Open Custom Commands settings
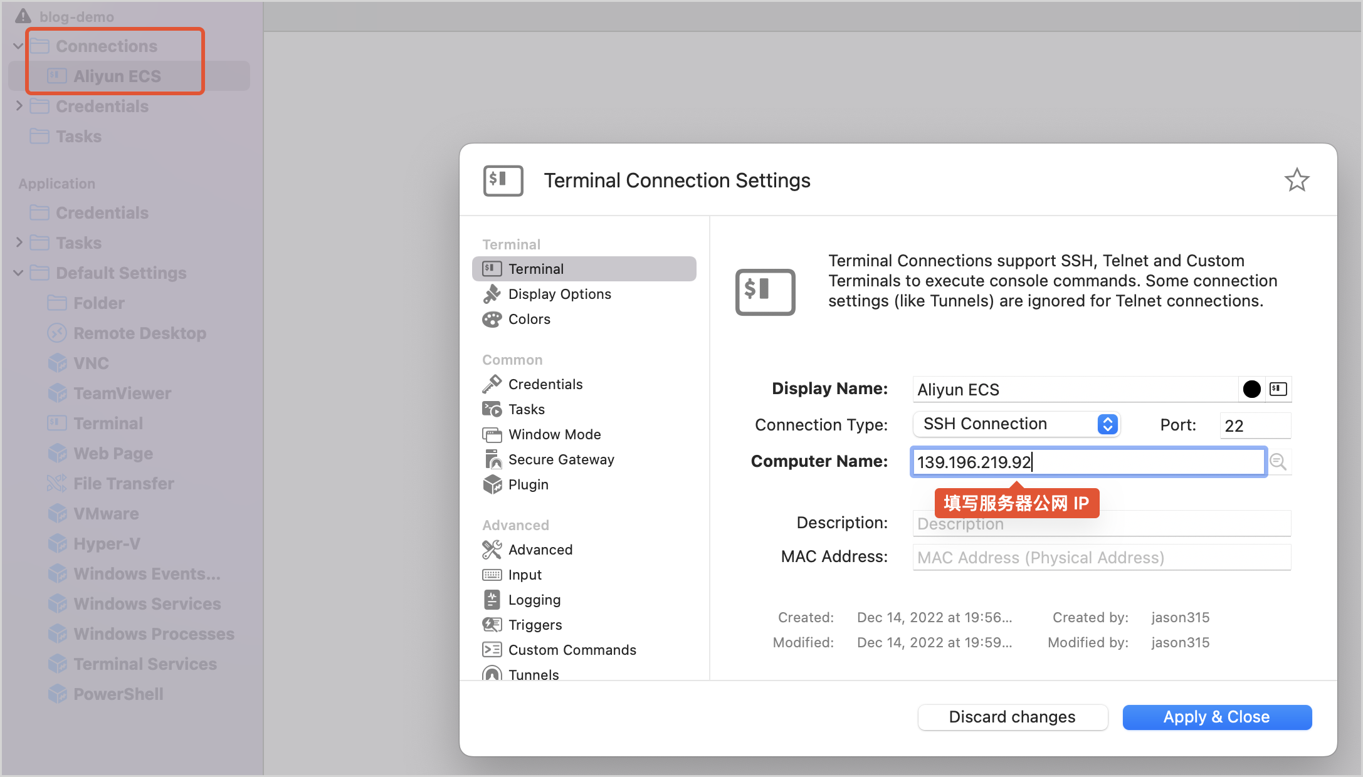Image resolution: width=1363 pixels, height=777 pixels. (x=571, y=650)
